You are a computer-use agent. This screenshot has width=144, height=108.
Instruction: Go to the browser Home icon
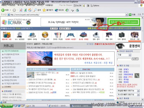(x=30, y=10)
